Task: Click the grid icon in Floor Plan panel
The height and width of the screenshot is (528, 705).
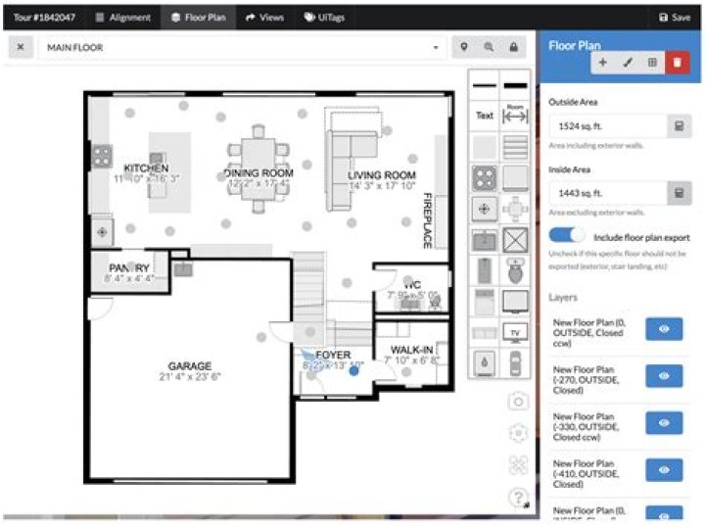Action: pyautogui.click(x=652, y=63)
